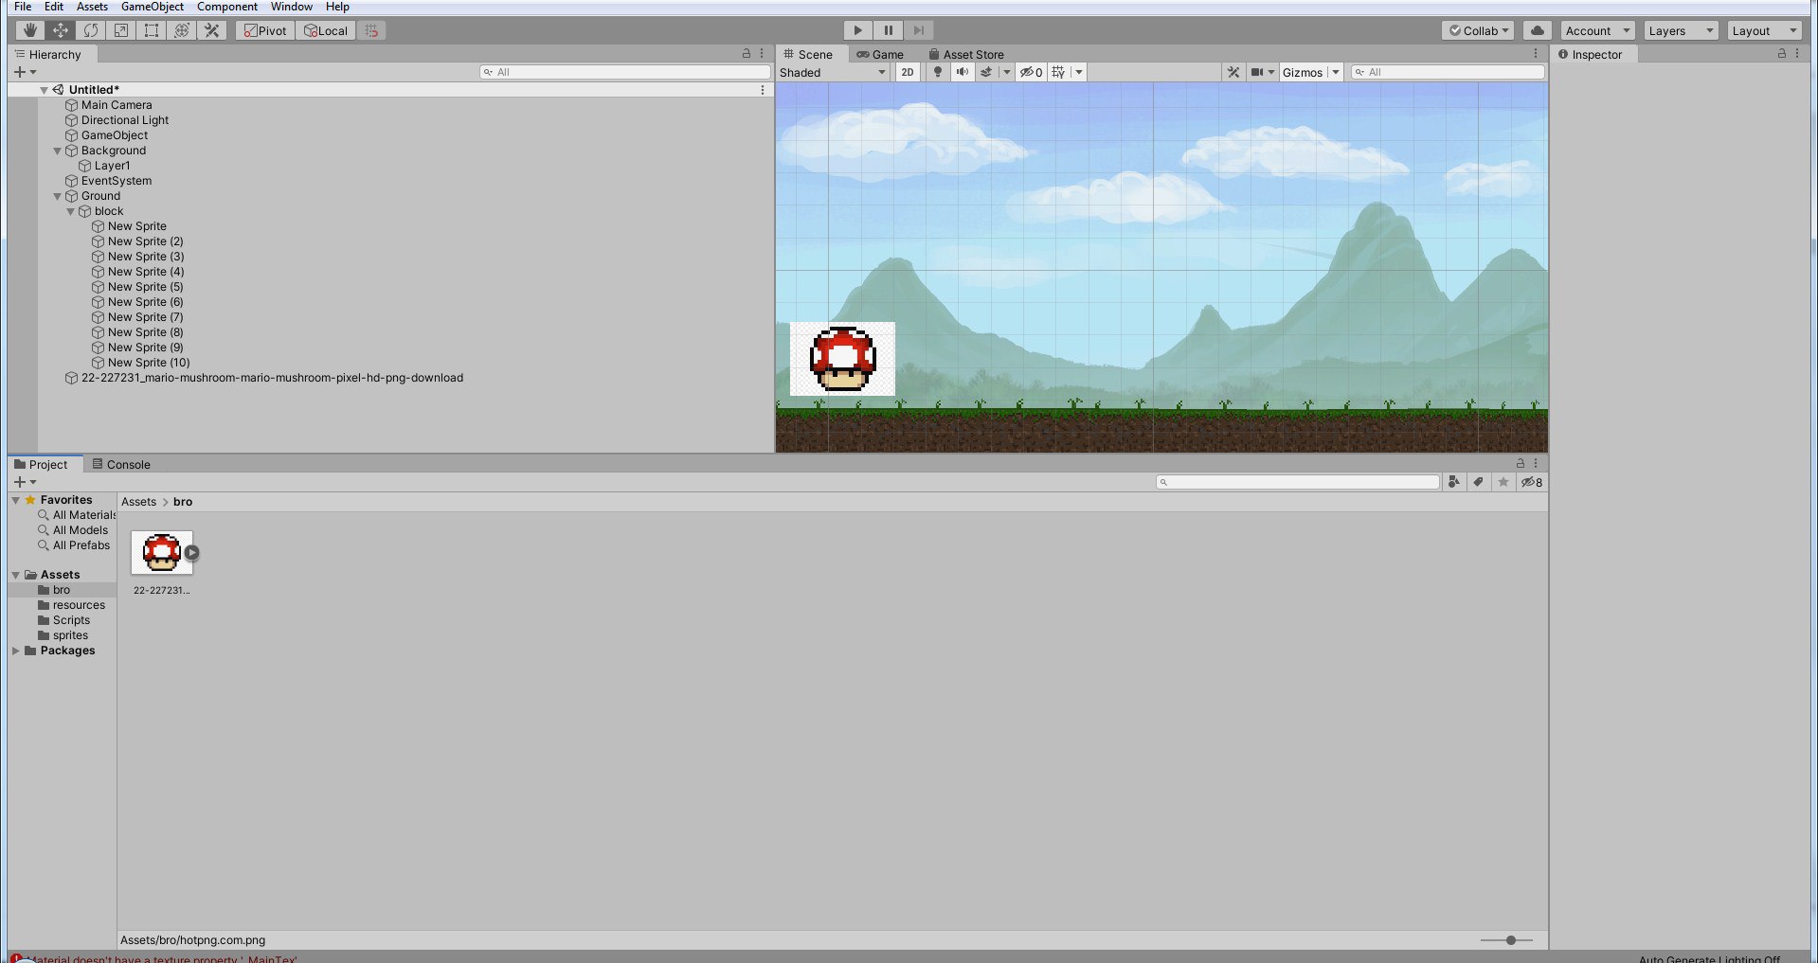The width and height of the screenshot is (1818, 963).
Task: Open Shaded draw mode dropdown
Action: [833, 72]
